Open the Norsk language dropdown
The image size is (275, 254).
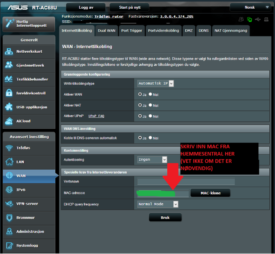pos(251,8)
